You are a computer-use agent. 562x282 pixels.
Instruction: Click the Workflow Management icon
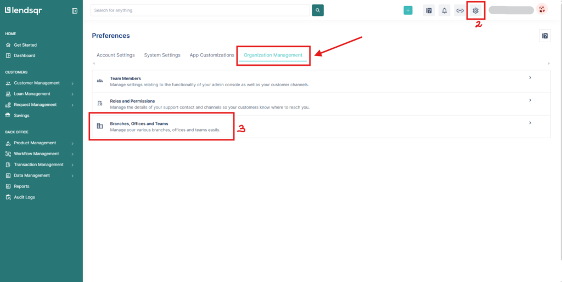(x=8, y=154)
